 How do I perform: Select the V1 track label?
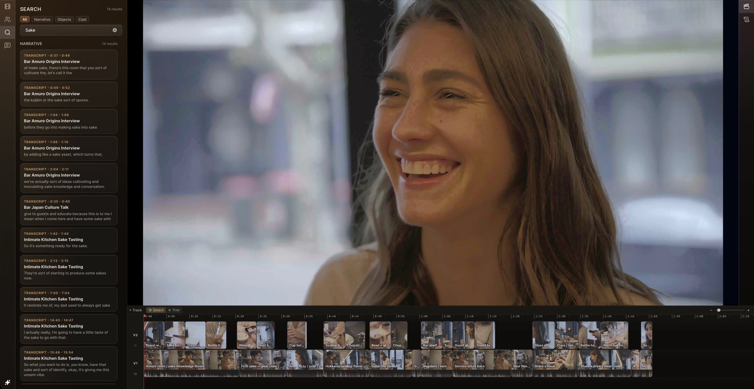(x=135, y=363)
